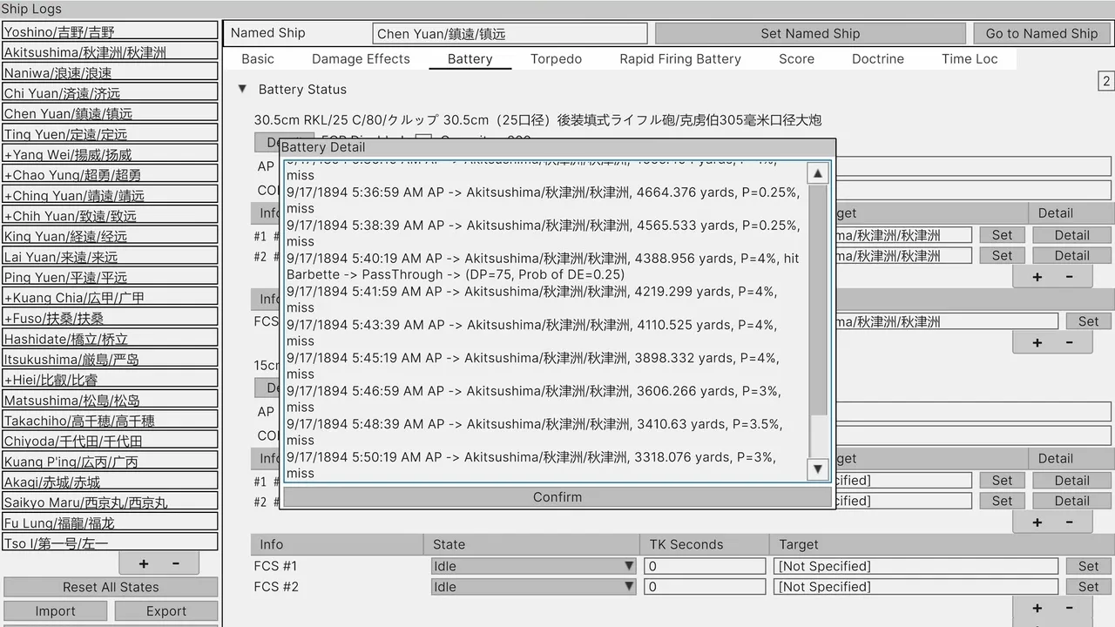
Task: Click the 30.5cm RKL/25 battery title text
Action: pos(537,120)
